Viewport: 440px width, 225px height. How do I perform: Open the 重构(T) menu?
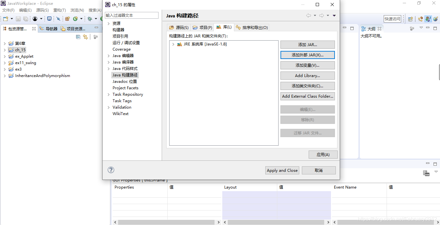[60, 10]
